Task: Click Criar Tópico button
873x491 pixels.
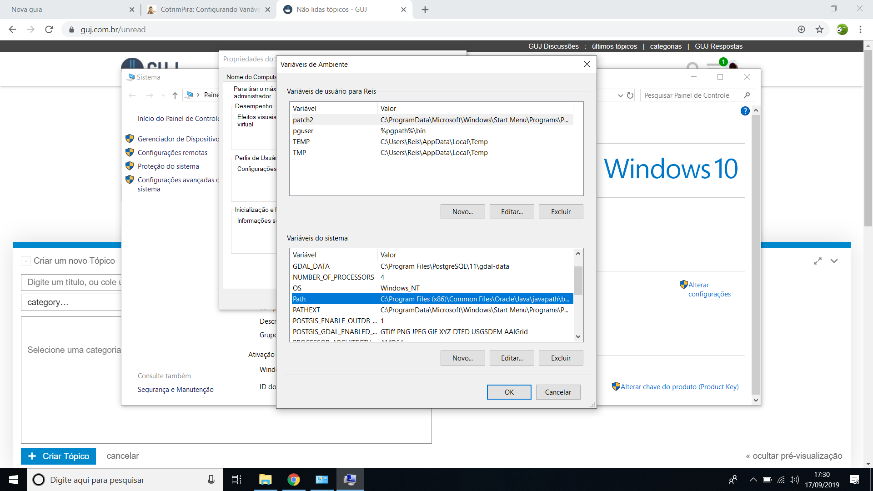Action: [x=58, y=456]
